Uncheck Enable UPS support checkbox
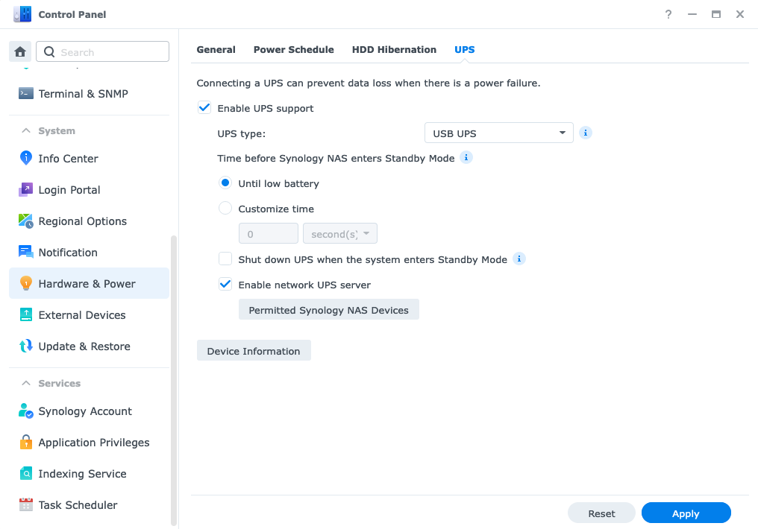758x529 pixels. tap(204, 108)
